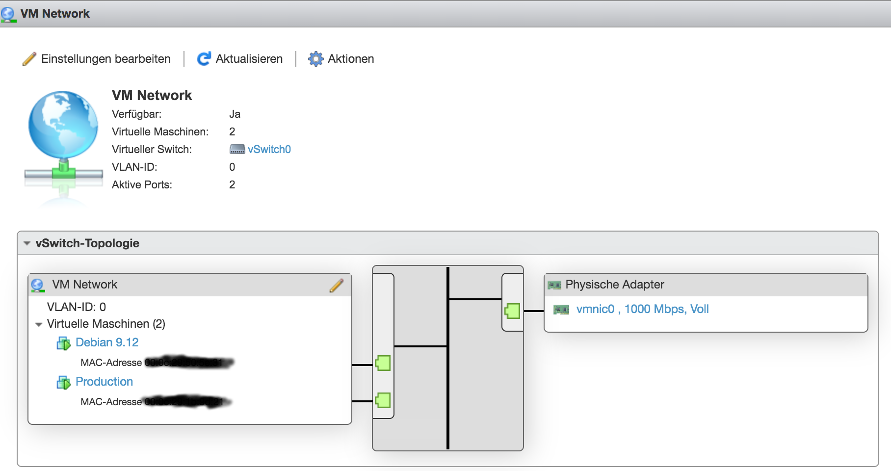Click the Debian 9.12 virtual machine icon
This screenshot has width=891, height=471.
coord(64,343)
